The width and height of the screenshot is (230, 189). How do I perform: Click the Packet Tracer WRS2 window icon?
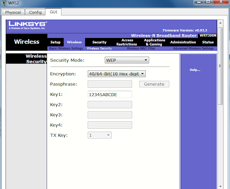(x=5, y=3)
